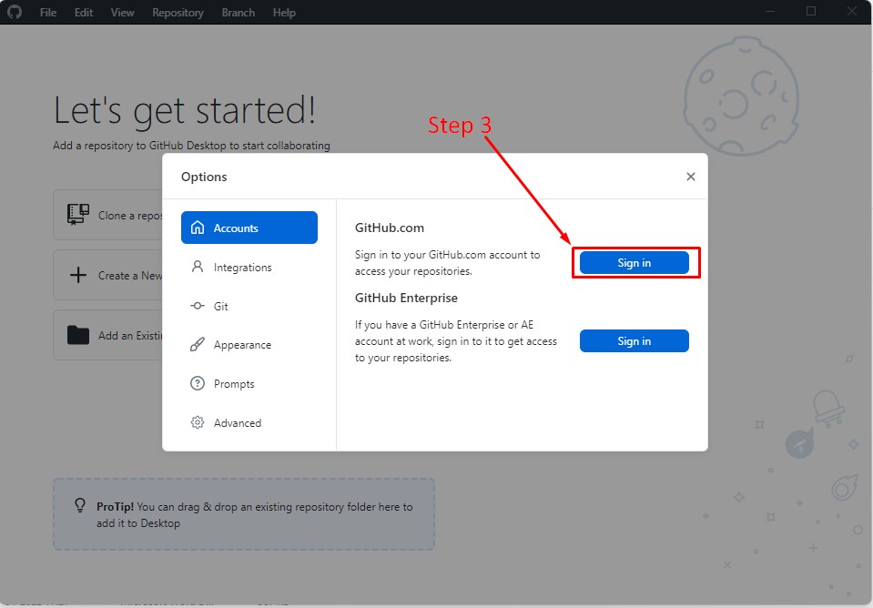The height and width of the screenshot is (608, 873).
Task: Click the Clone a repository button behind the dialog
Action: point(108,215)
